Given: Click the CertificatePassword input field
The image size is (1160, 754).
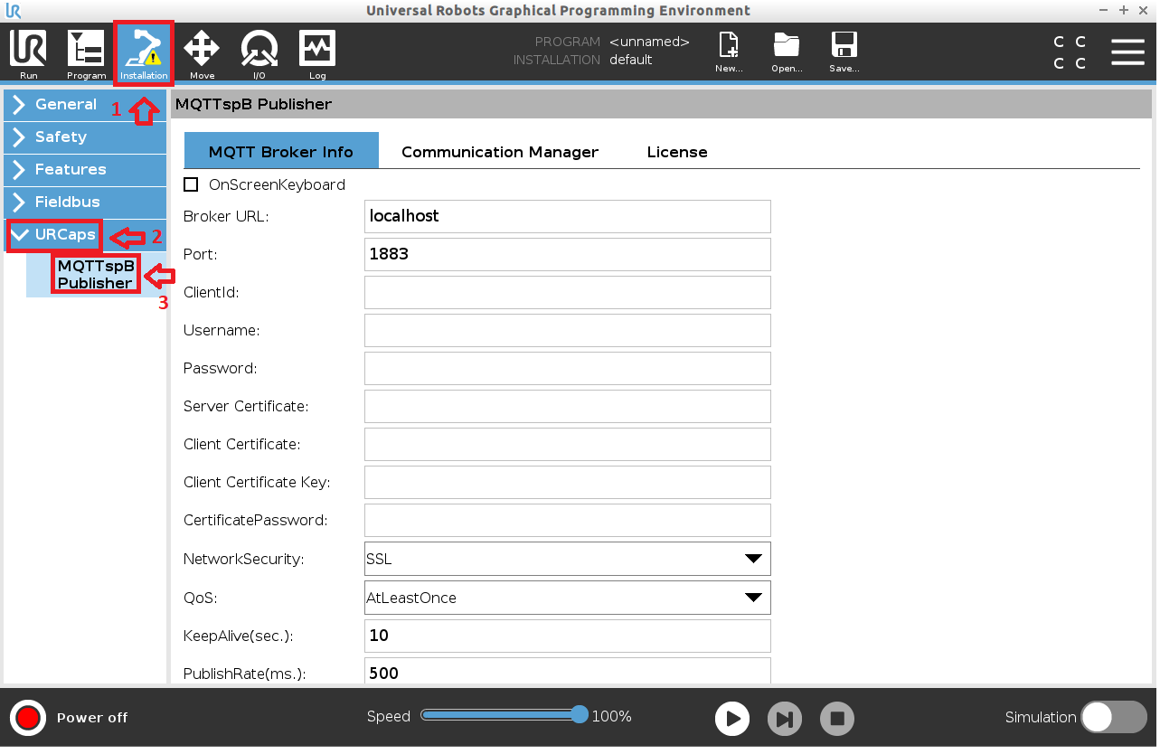Looking at the screenshot, I should tap(567, 521).
